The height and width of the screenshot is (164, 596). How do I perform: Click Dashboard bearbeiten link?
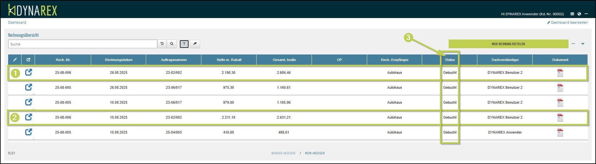pyautogui.click(x=567, y=22)
